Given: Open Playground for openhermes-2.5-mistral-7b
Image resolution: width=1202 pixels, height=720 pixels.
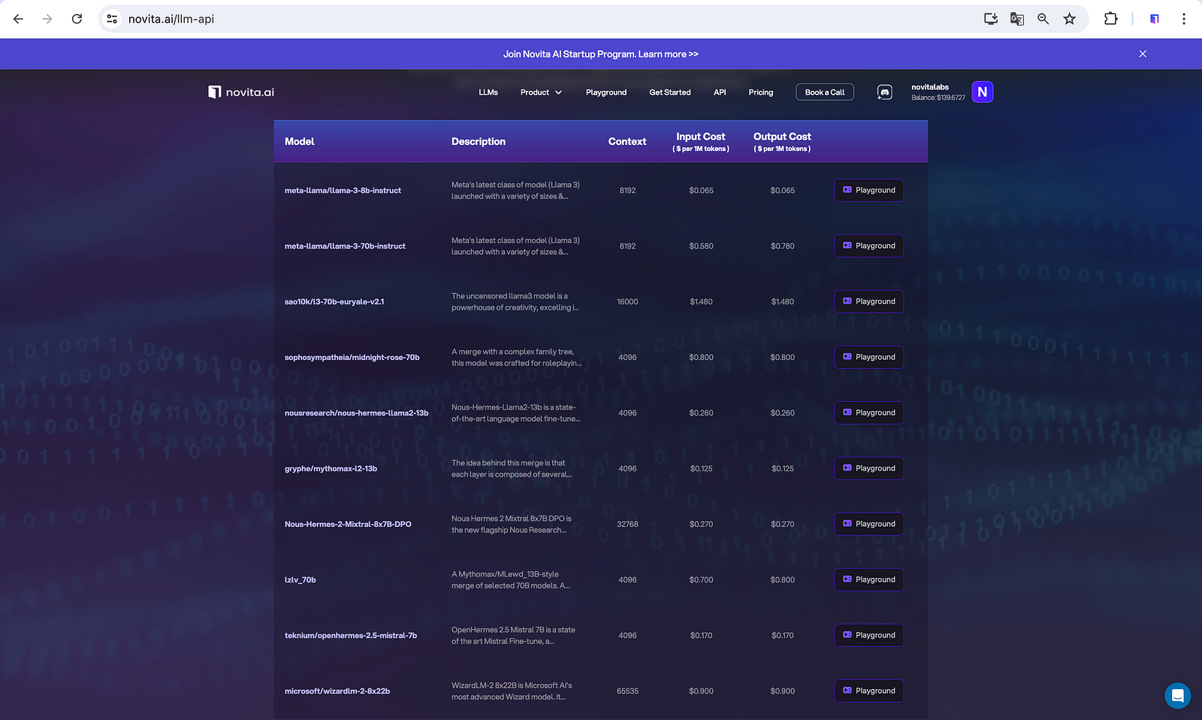Looking at the screenshot, I should click(869, 635).
